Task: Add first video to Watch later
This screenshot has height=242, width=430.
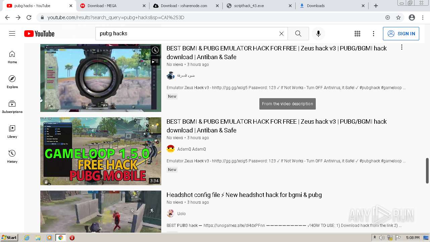Action: pos(155,50)
